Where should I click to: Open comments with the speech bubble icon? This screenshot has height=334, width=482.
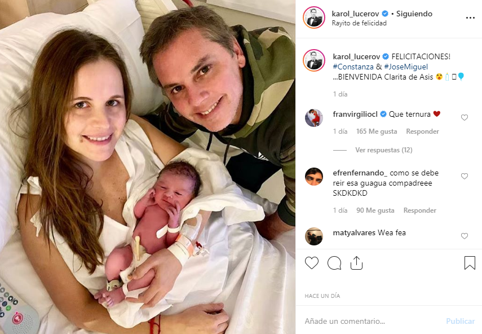click(x=334, y=263)
